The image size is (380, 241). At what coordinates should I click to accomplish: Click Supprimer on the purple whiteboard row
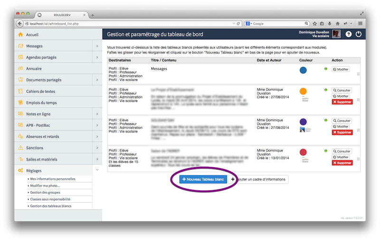(x=342, y=133)
